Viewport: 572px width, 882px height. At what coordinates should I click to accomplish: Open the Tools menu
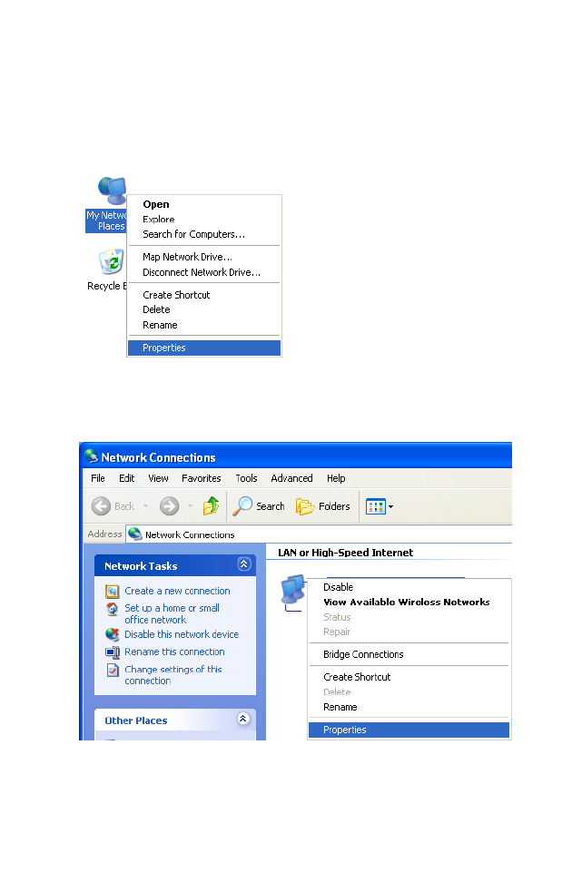click(246, 478)
